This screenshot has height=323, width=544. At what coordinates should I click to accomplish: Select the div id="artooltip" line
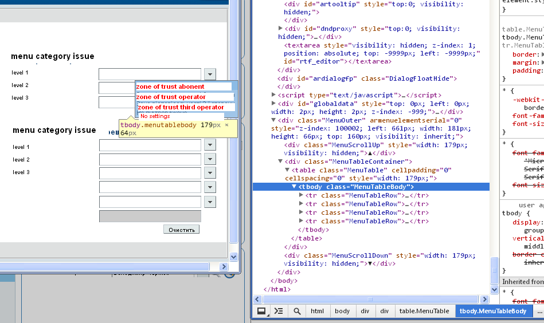(374, 8)
